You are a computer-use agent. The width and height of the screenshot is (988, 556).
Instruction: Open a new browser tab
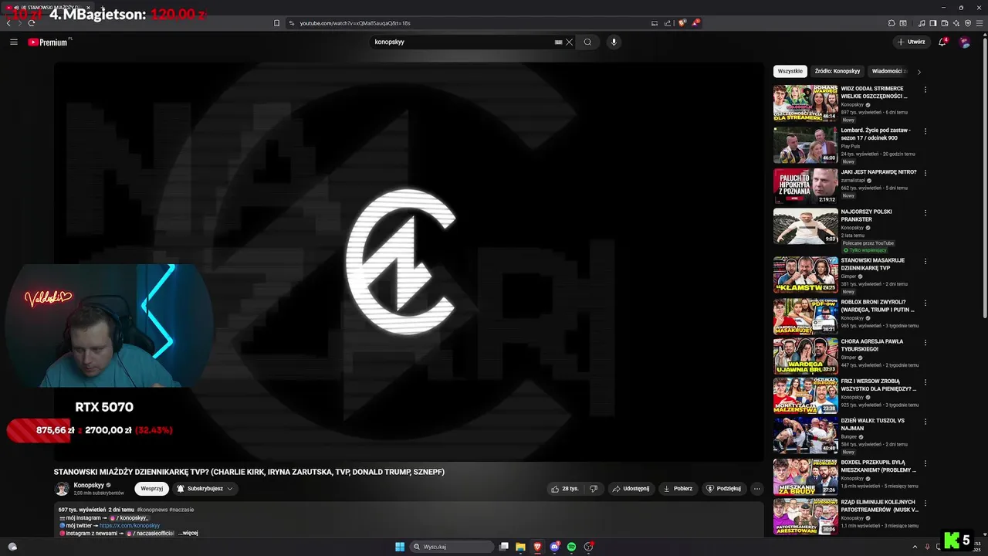pyautogui.click(x=103, y=8)
